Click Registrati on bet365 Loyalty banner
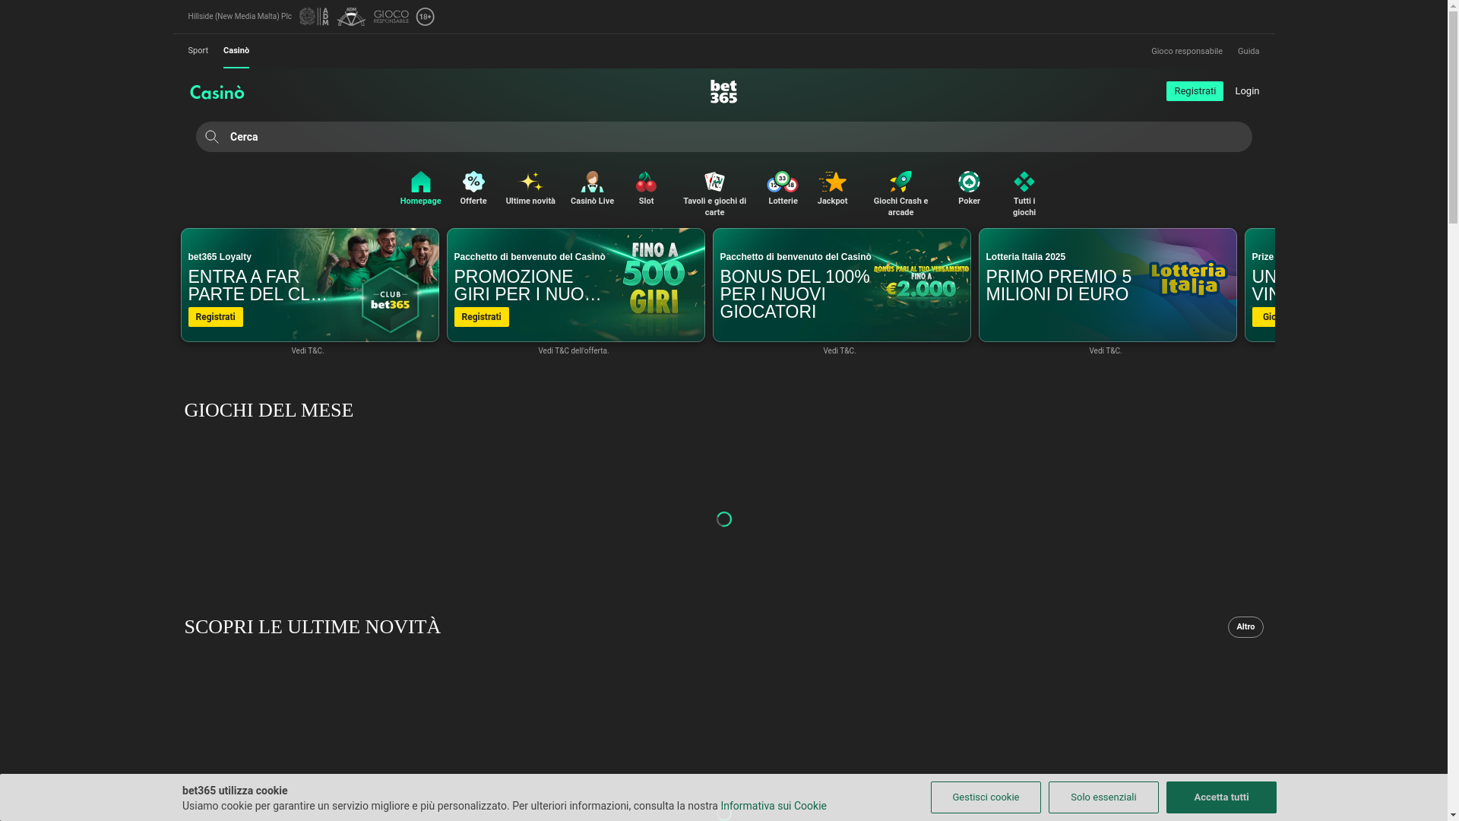The image size is (1459, 821). click(216, 317)
